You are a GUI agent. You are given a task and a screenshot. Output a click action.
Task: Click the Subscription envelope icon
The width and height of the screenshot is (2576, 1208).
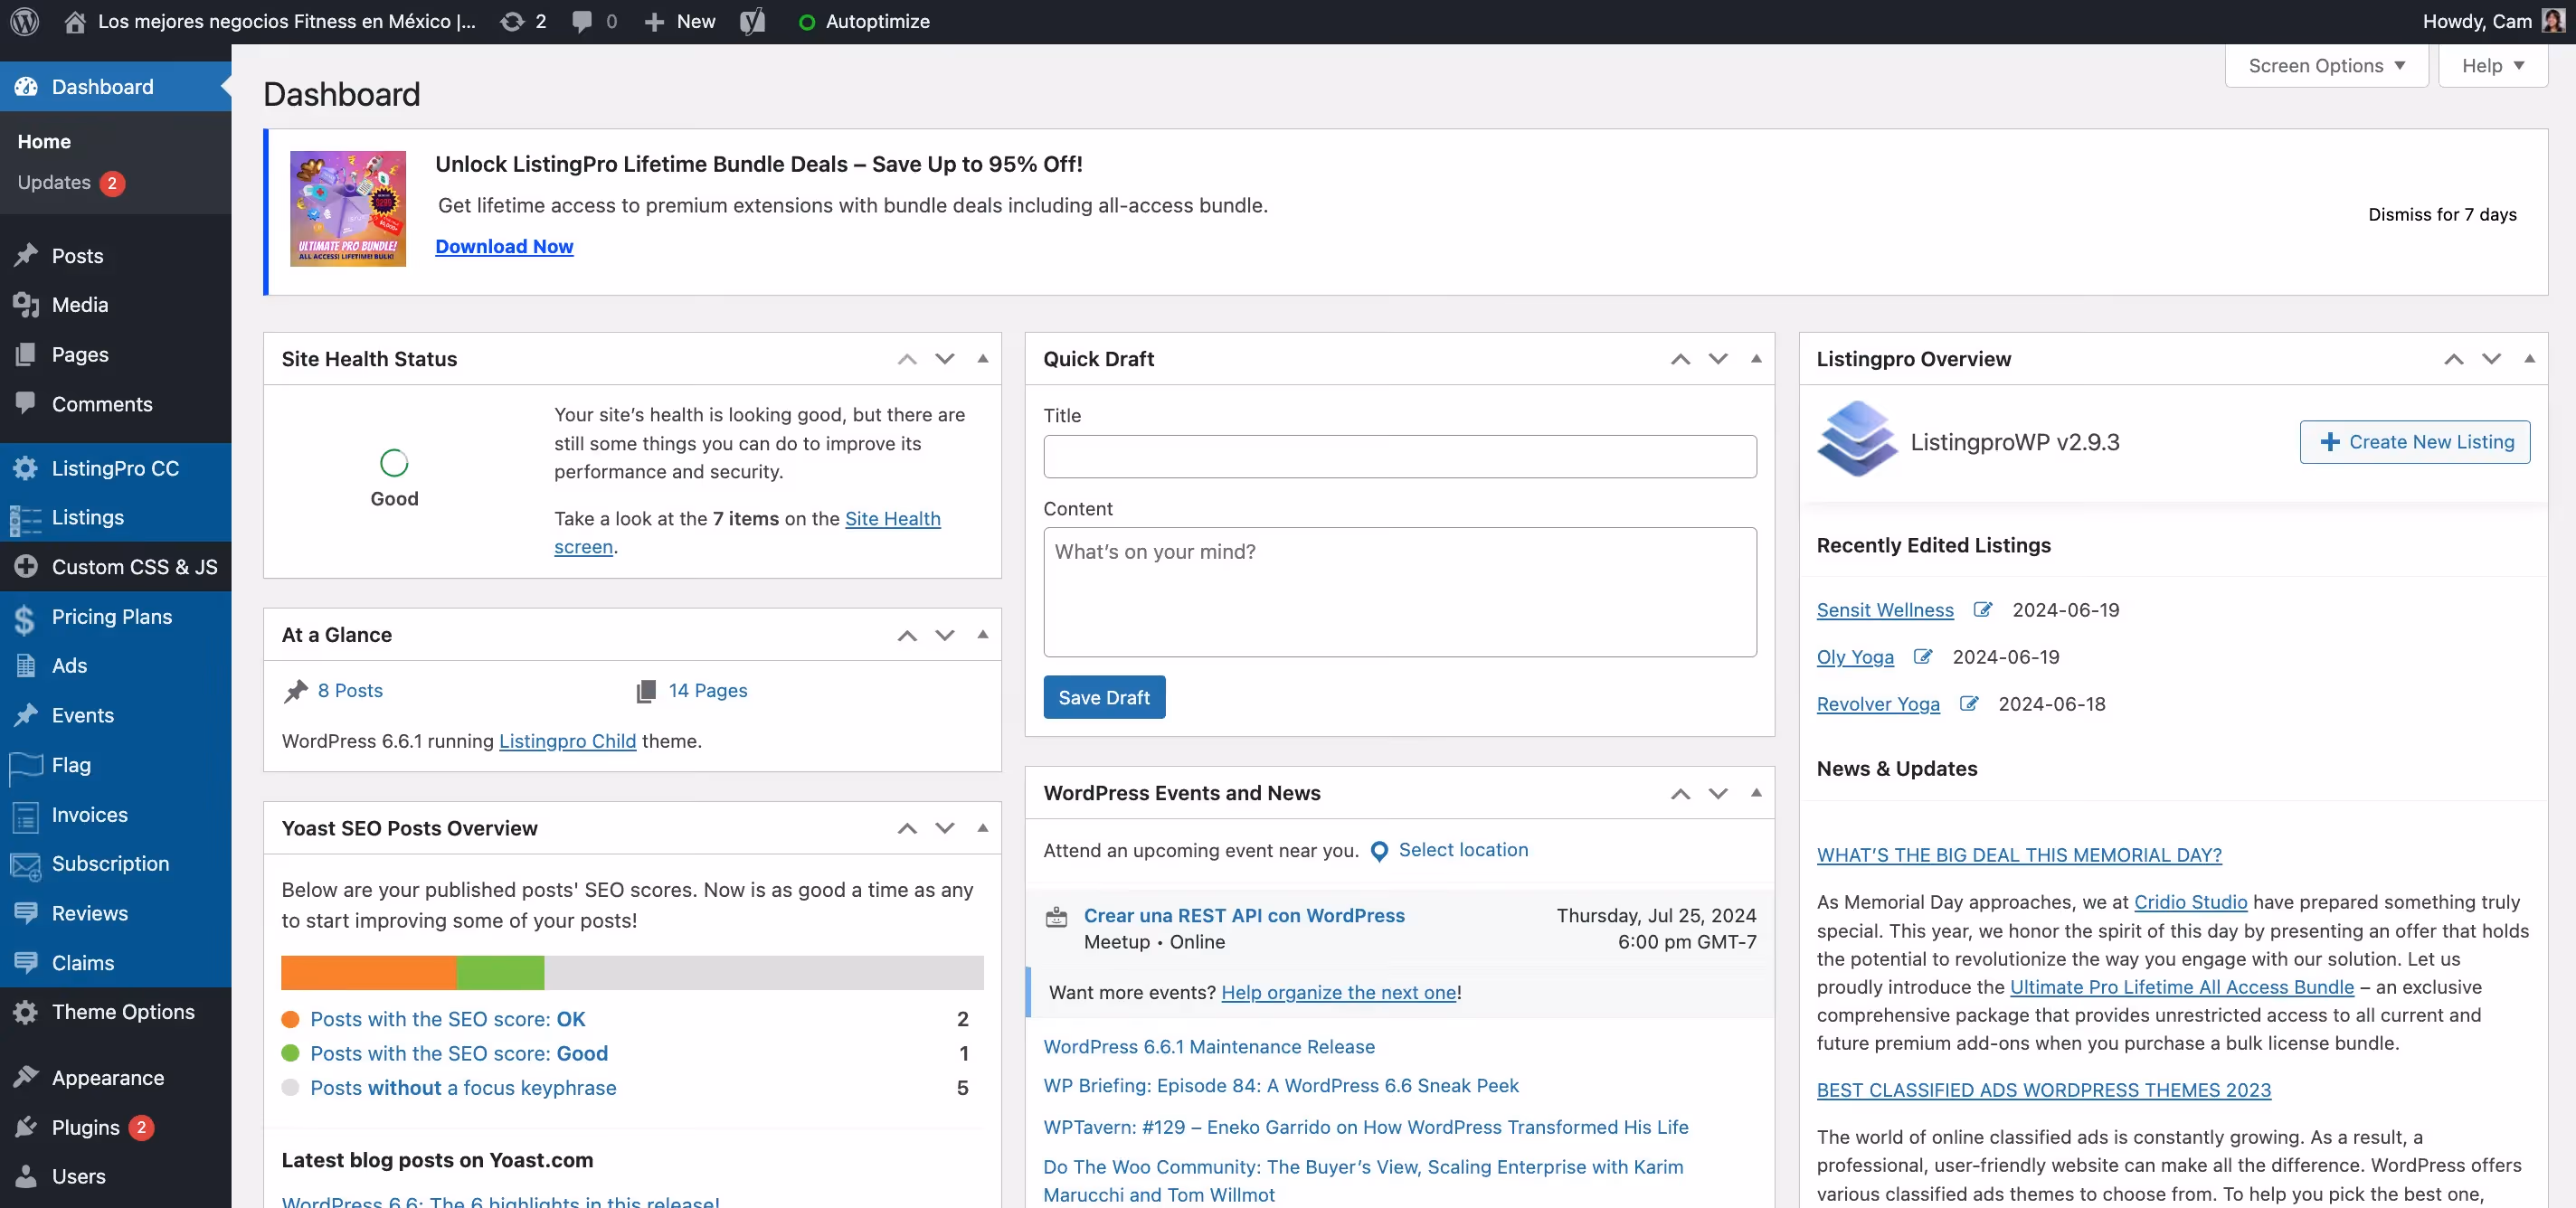26,864
